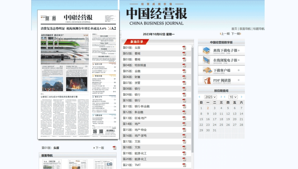
Task: Select calendar date 2
Action: coord(208,108)
